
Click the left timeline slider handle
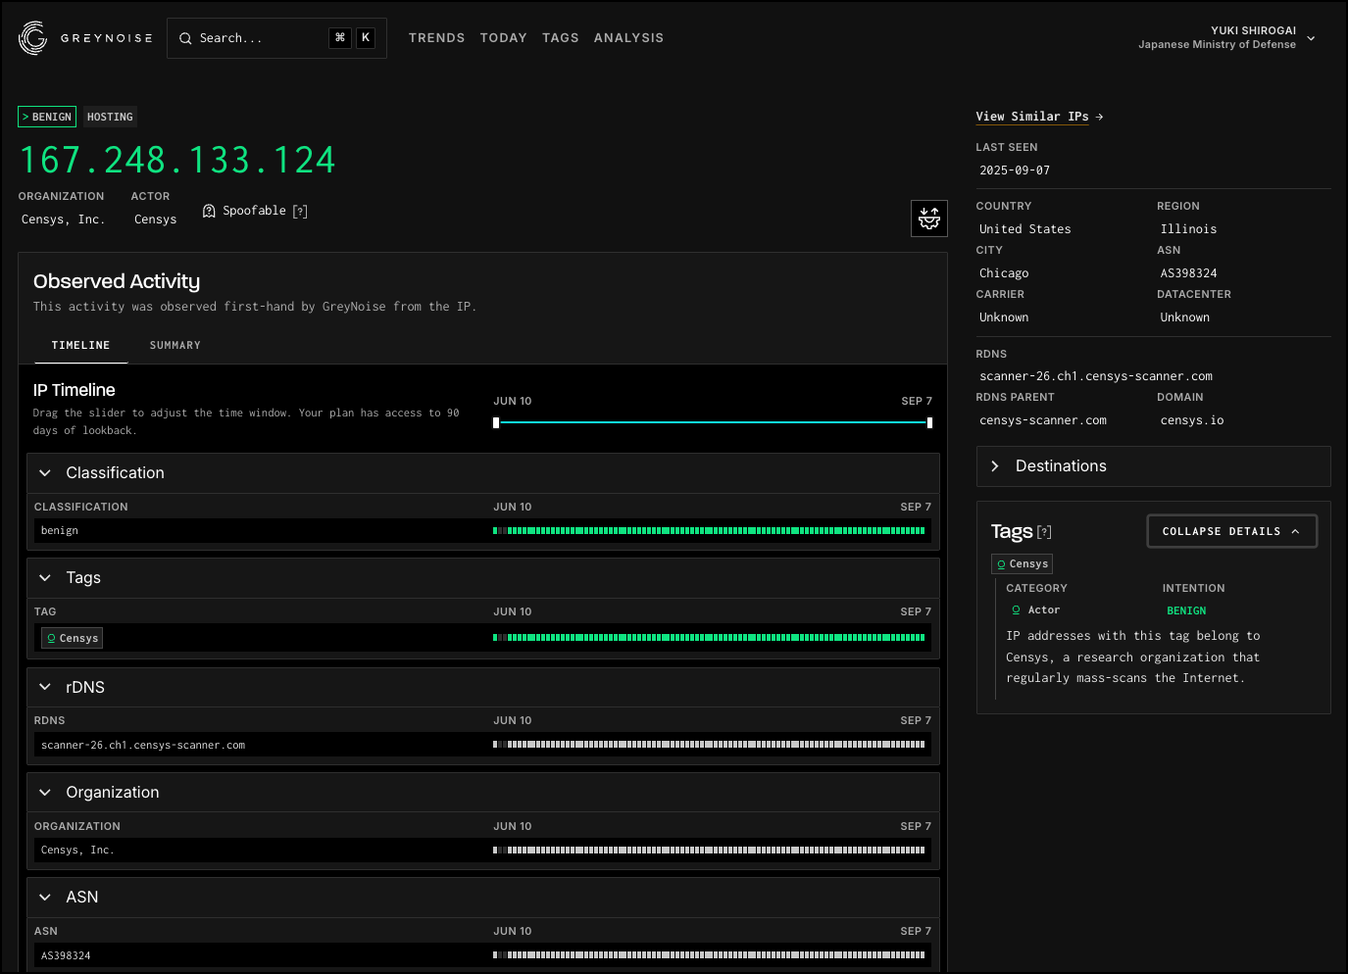click(496, 422)
